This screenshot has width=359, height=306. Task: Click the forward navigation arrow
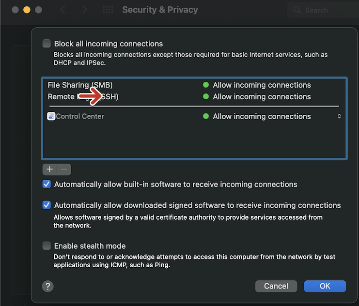coord(84,10)
